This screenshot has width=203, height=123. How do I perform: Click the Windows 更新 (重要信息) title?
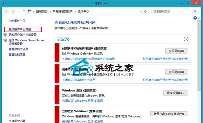(x=79, y=90)
